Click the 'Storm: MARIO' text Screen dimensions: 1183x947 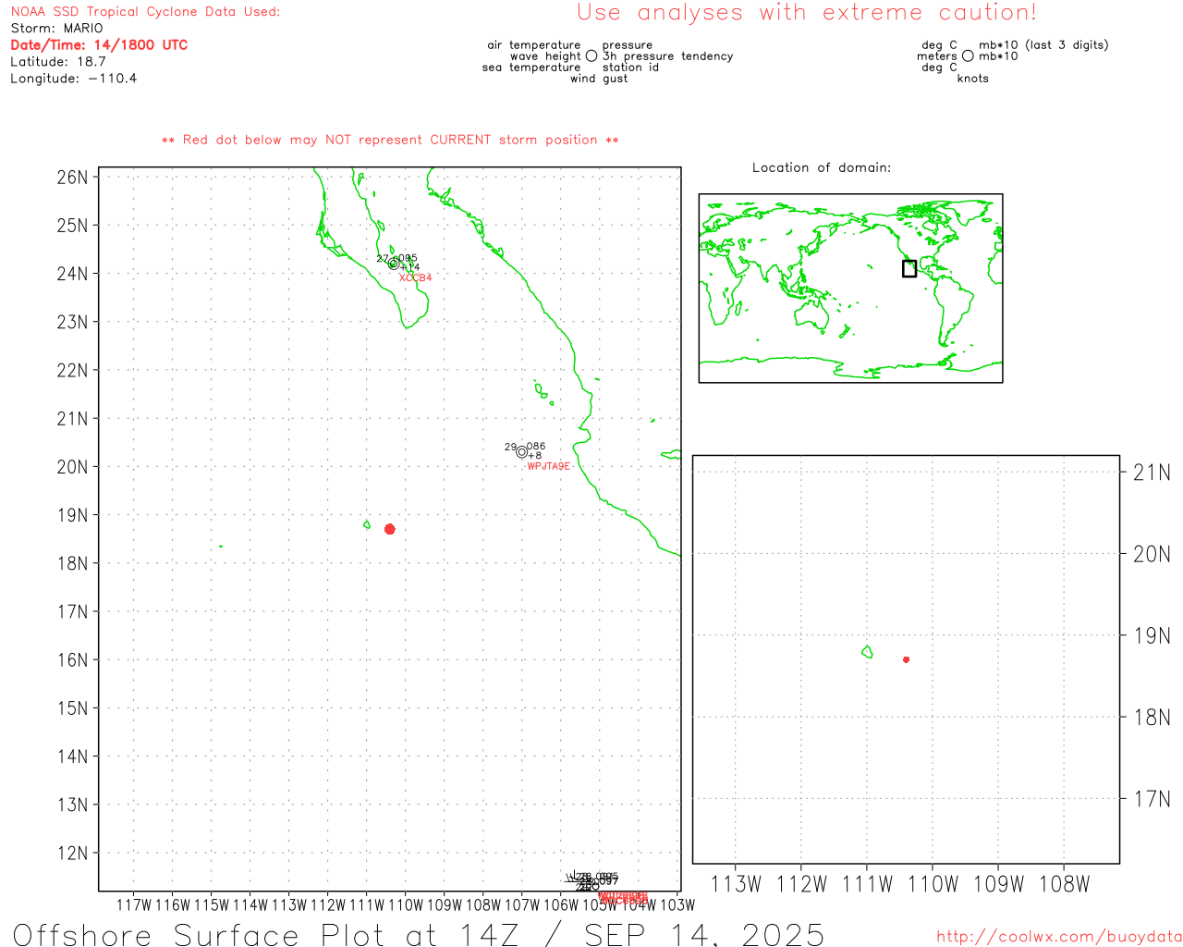pos(57,29)
